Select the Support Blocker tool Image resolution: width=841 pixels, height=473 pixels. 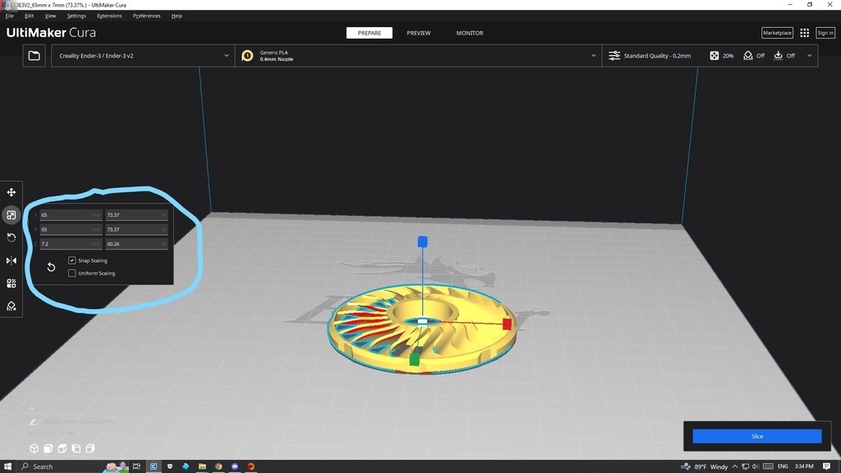(x=11, y=305)
